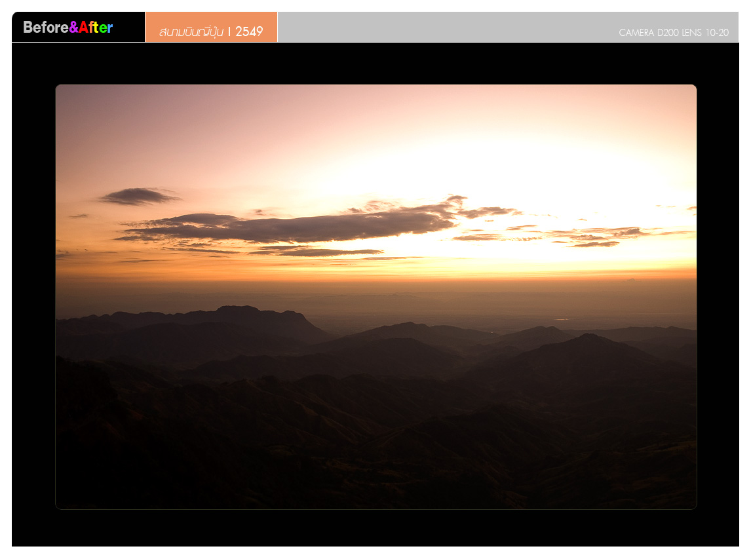Click the multicolored 'After' logo text
751x557 pixels.
coord(96,28)
